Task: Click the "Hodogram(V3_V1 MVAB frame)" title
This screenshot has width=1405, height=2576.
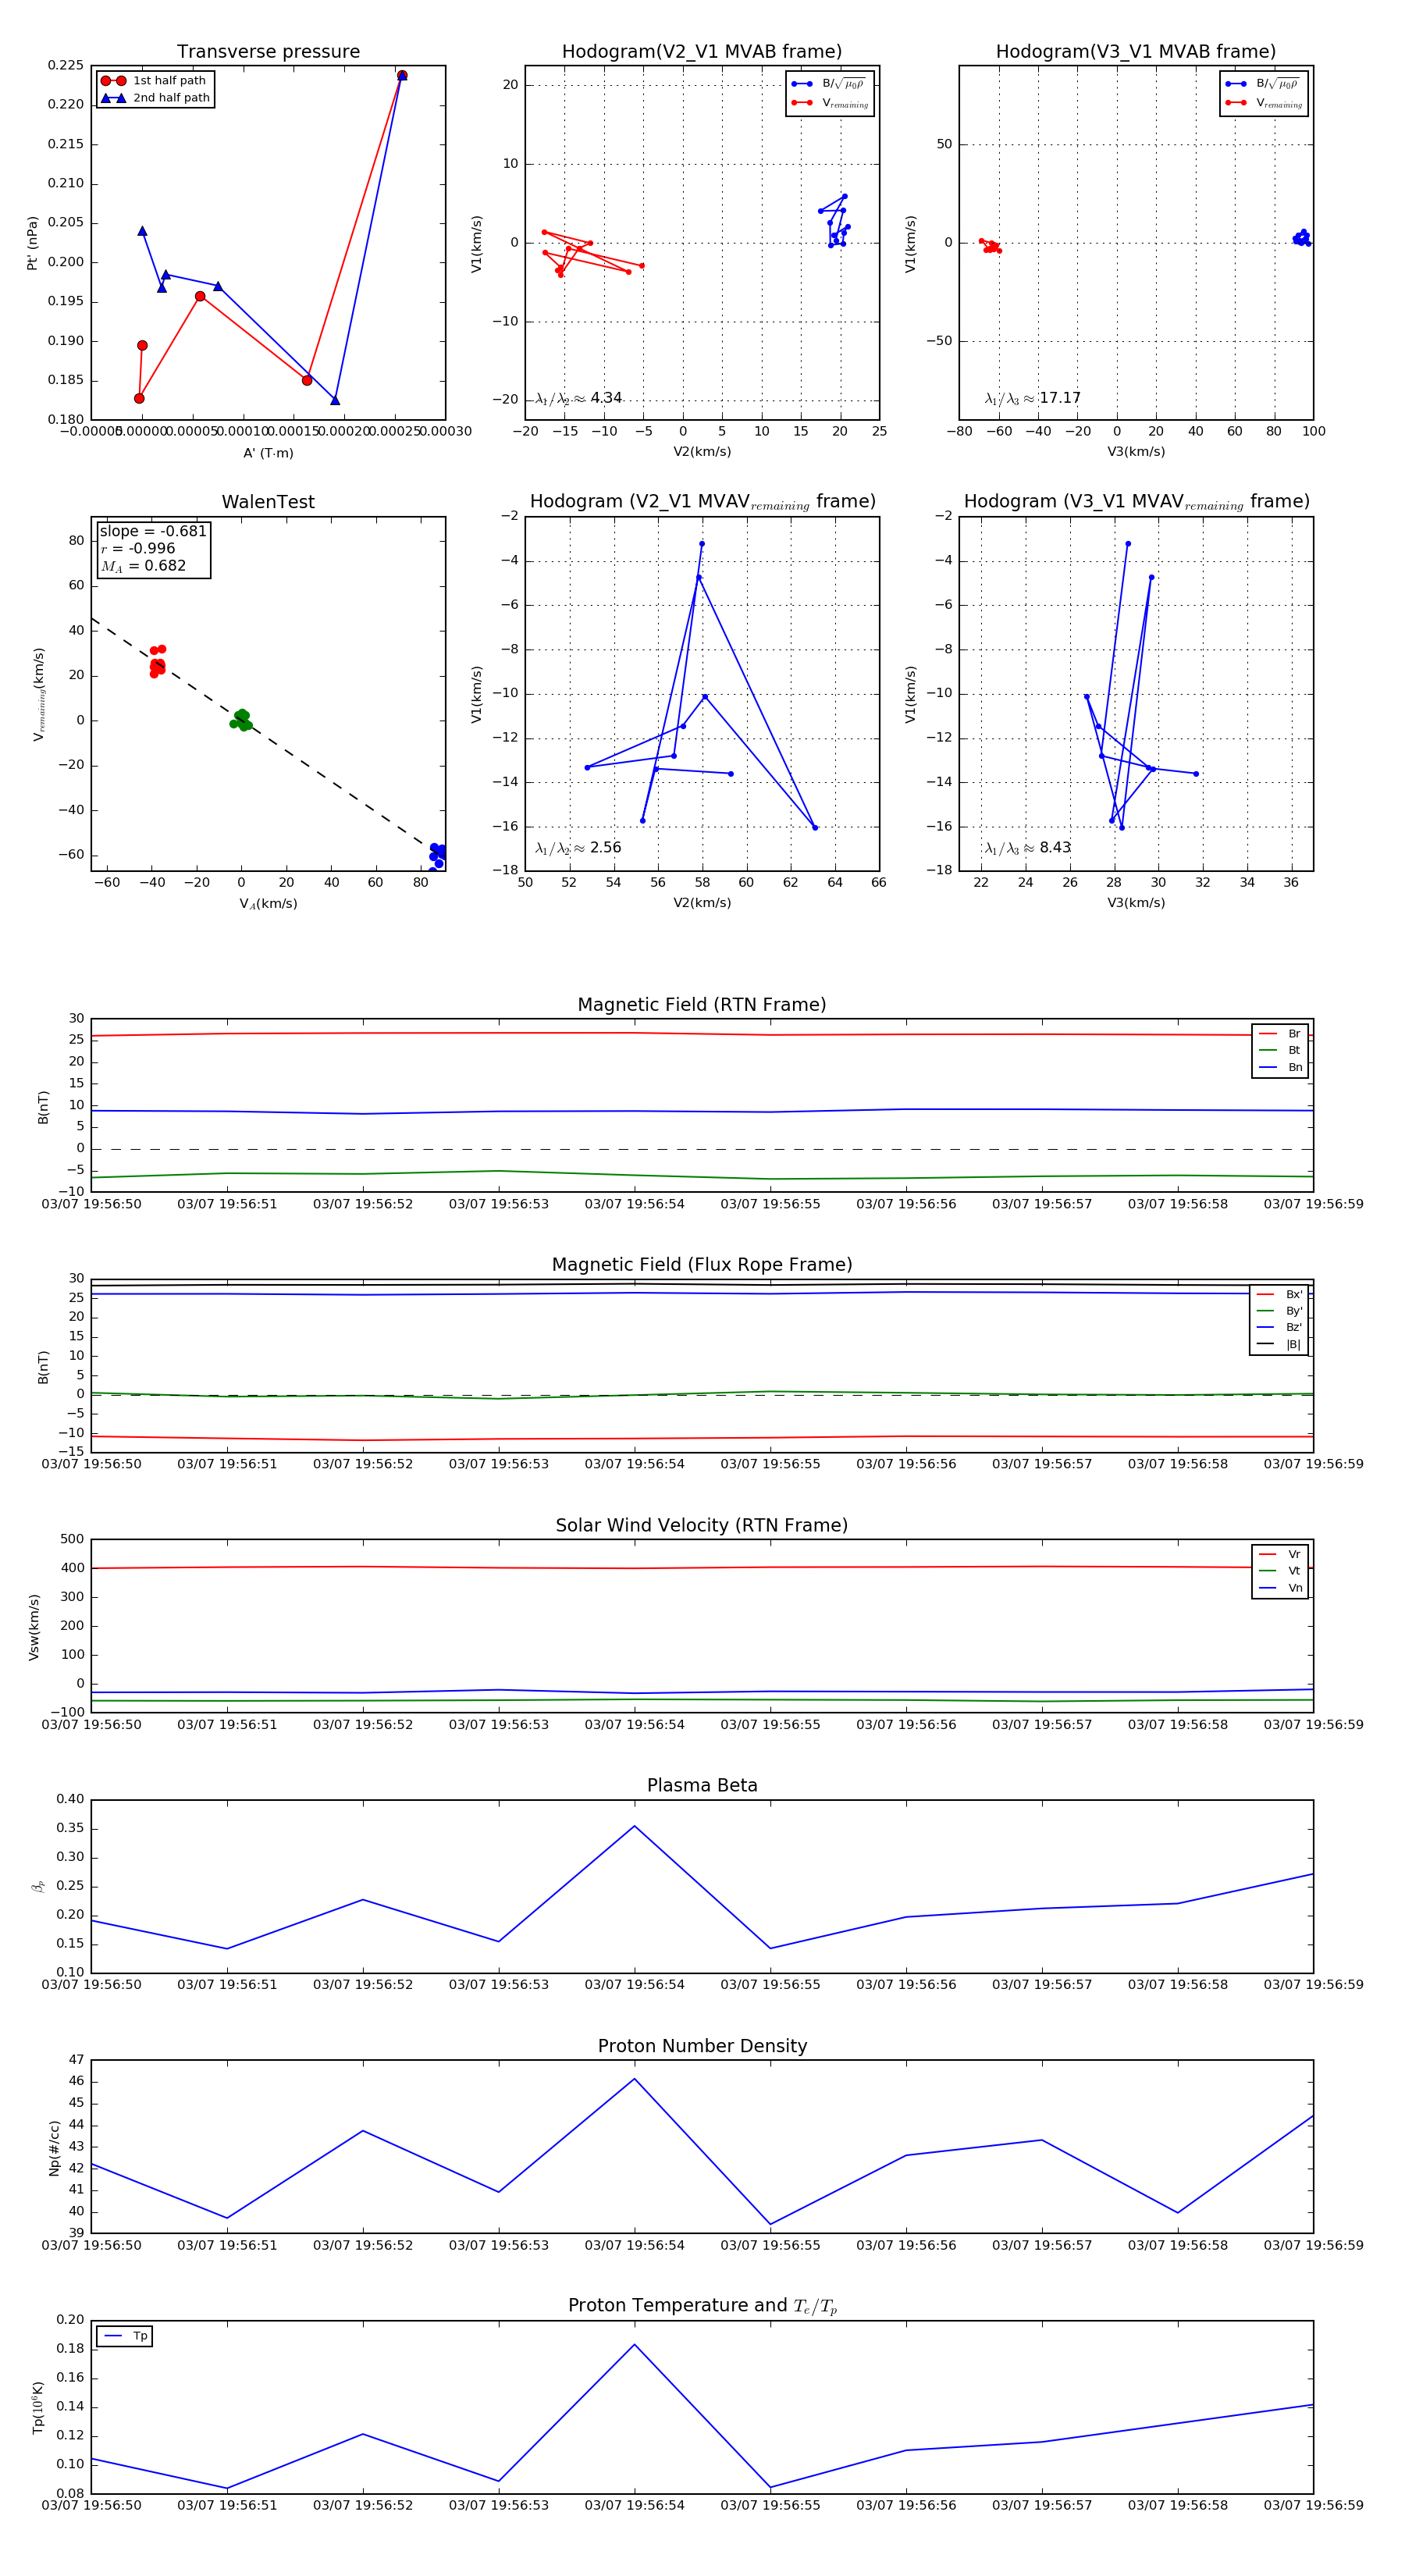Action: point(1136,52)
